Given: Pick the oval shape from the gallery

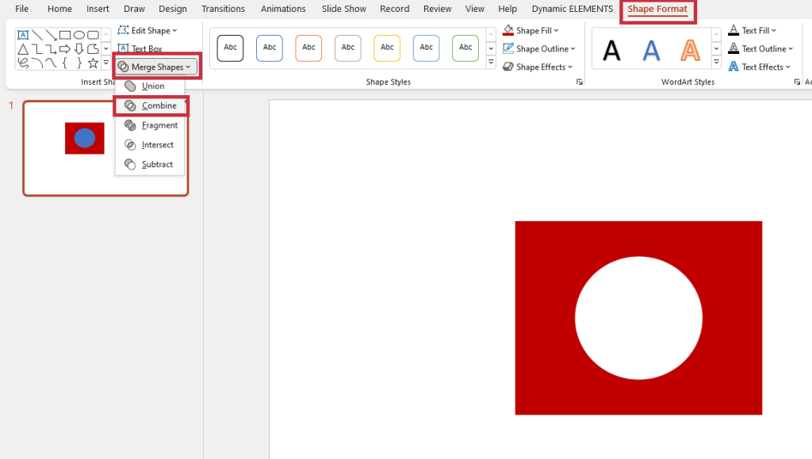Looking at the screenshot, I should (x=79, y=35).
